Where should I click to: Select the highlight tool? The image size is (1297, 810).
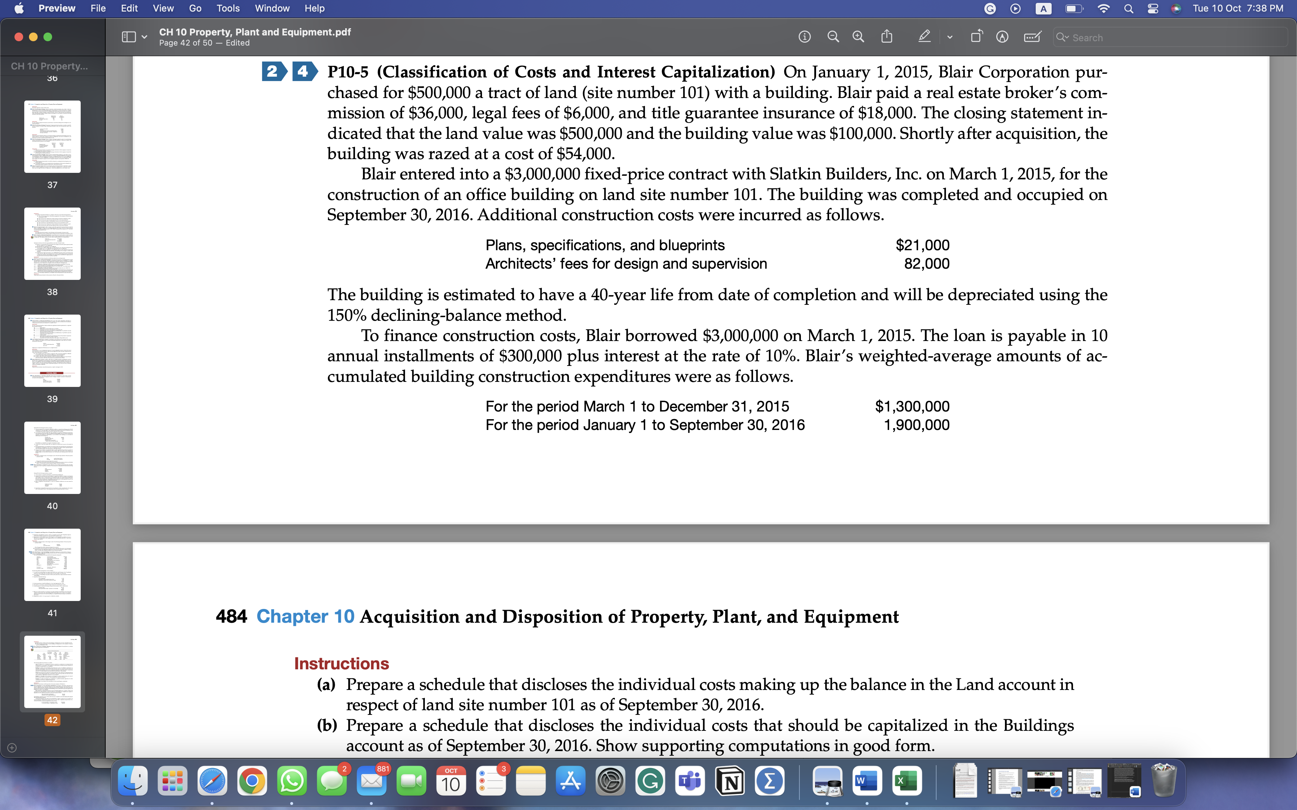[925, 37]
